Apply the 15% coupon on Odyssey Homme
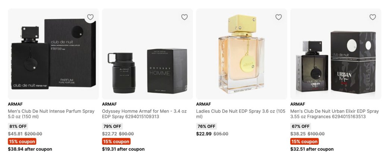382x160 pixels. click(116, 141)
